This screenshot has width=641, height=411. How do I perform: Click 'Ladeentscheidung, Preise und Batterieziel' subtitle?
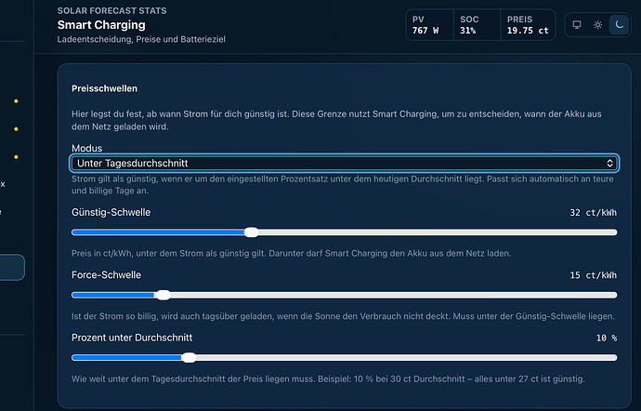141,40
